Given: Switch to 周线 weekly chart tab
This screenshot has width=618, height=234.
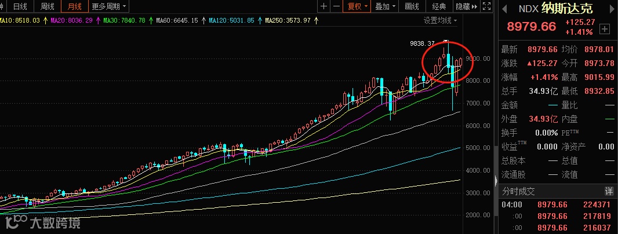Looking at the screenshot, I should (48, 6).
